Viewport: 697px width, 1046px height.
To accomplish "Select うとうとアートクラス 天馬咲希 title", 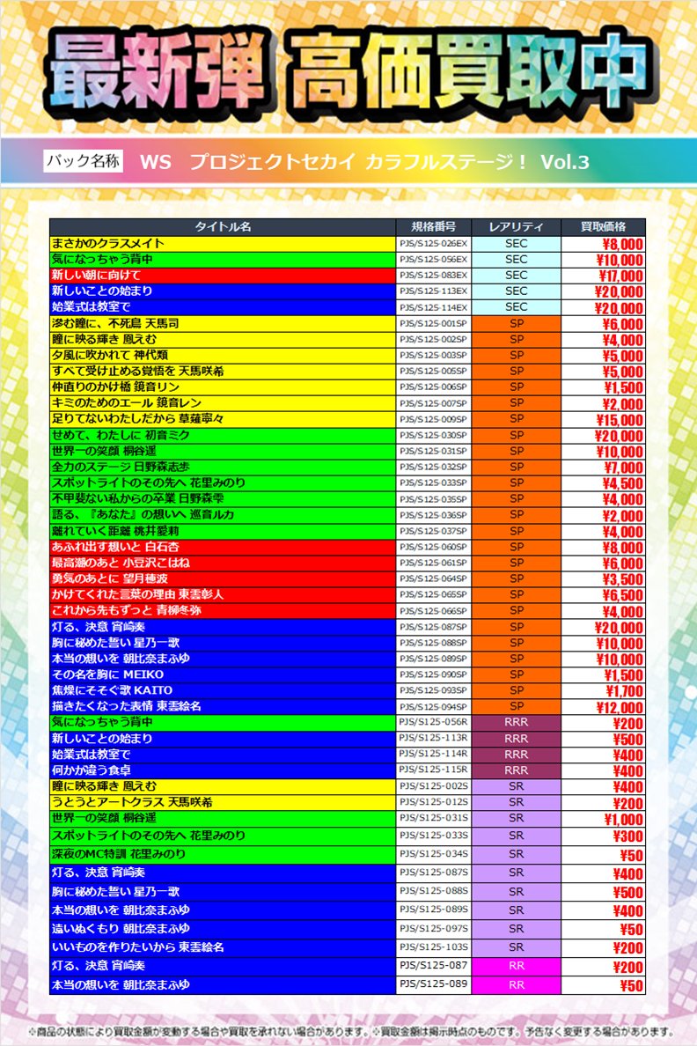I will click(133, 802).
